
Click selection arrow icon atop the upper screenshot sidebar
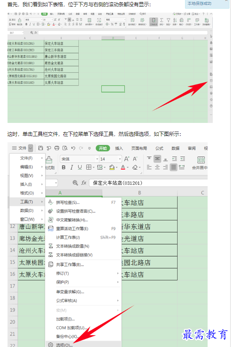211,36
